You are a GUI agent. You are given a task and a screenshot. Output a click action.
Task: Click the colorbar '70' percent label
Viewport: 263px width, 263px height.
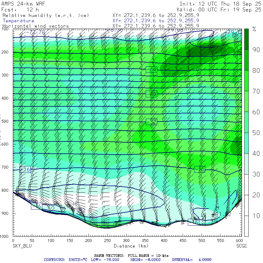tap(256, 91)
